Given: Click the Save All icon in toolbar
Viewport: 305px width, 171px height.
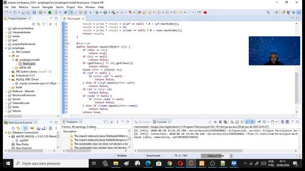Looking at the screenshot, I should [28, 13].
